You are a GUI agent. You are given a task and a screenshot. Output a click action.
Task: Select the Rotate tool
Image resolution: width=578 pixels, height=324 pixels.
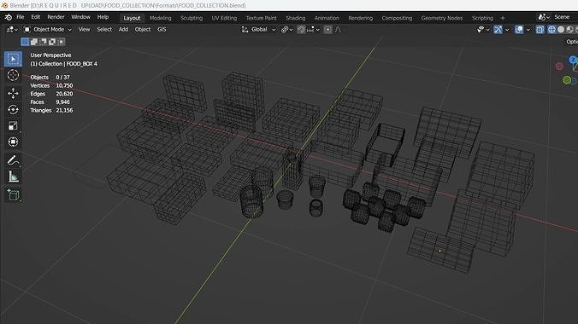13,110
